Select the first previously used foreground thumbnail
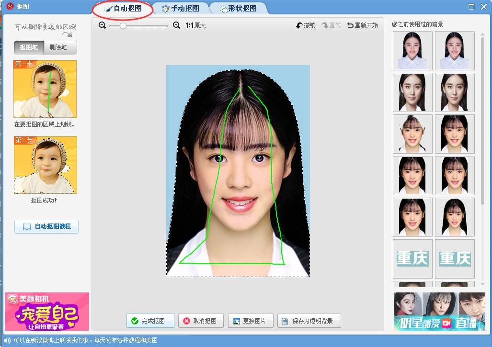The image size is (492, 347). pos(412,51)
